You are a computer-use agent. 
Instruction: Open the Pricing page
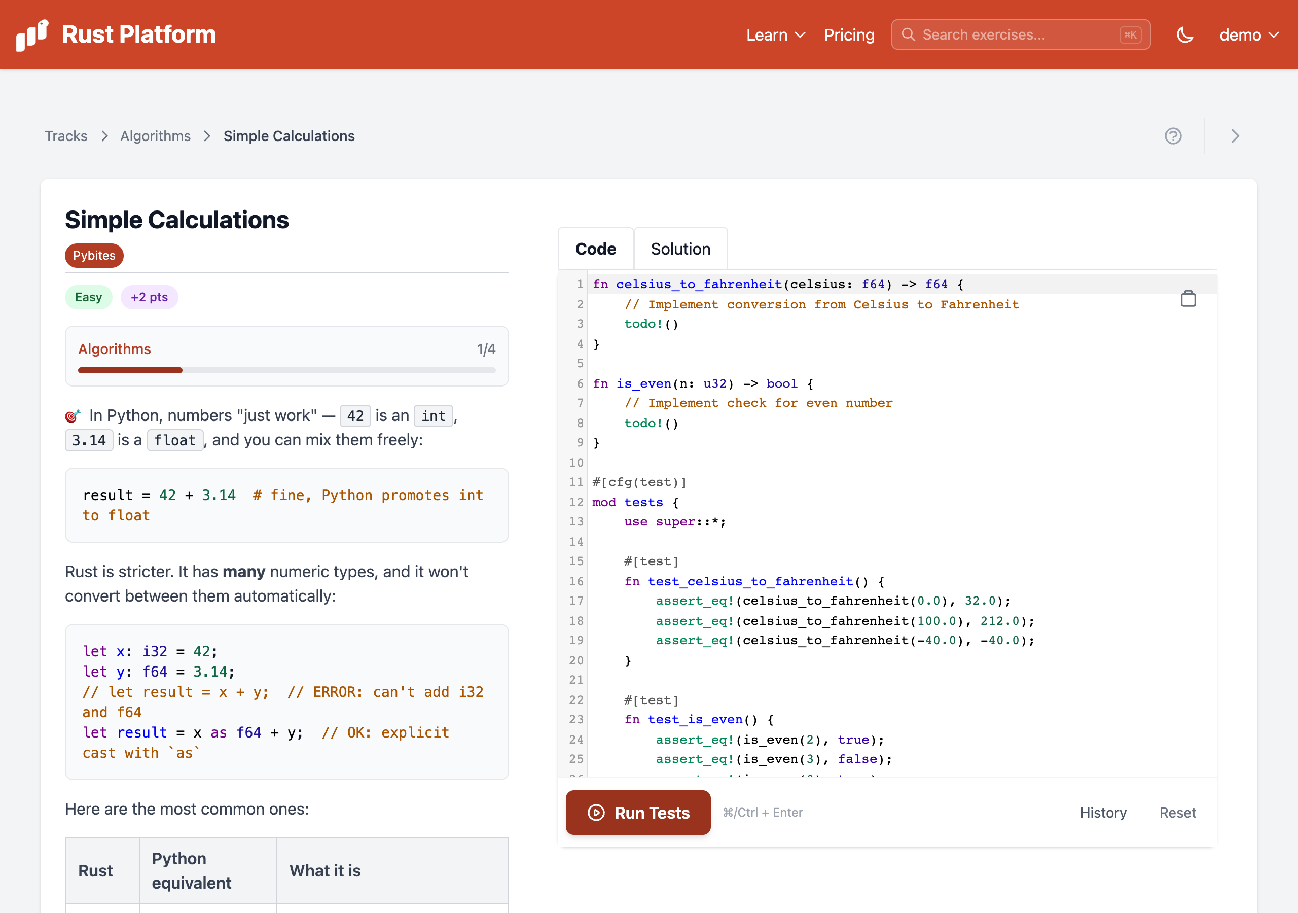849,34
